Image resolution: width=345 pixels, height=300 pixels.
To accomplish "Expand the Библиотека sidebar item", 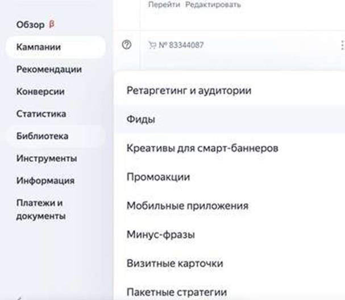I will pyautogui.click(x=43, y=136).
